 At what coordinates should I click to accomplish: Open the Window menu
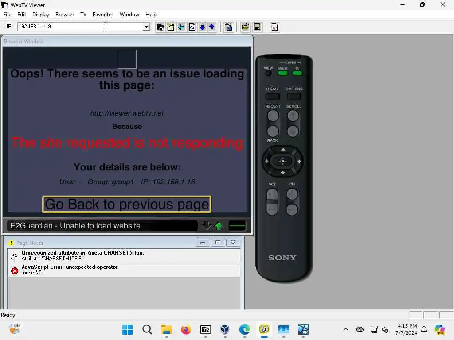(x=129, y=15)
